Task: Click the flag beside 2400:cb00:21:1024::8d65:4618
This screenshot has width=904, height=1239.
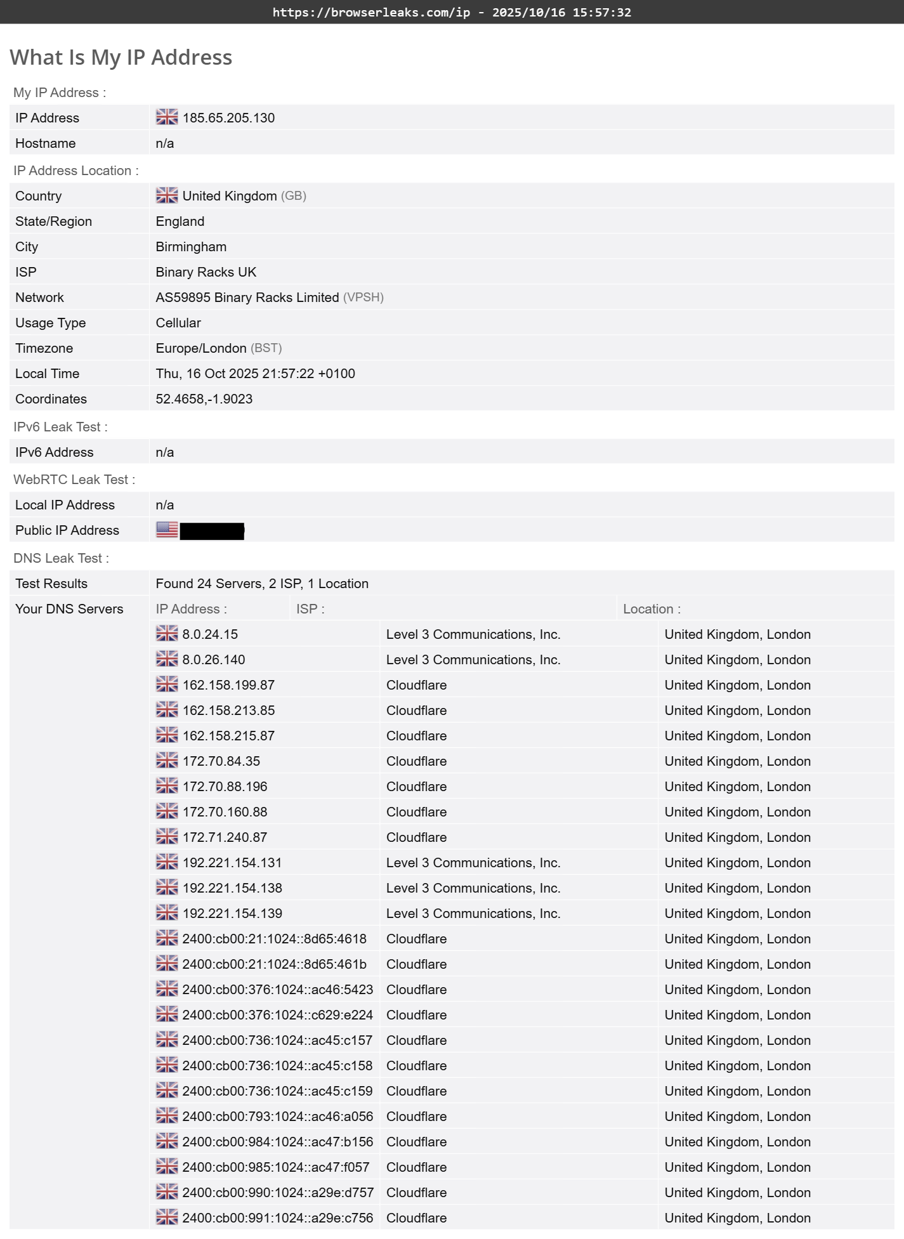Action: pos(167,938)
